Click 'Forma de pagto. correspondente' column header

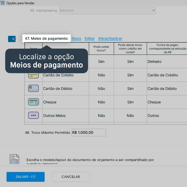click(167, 49)
